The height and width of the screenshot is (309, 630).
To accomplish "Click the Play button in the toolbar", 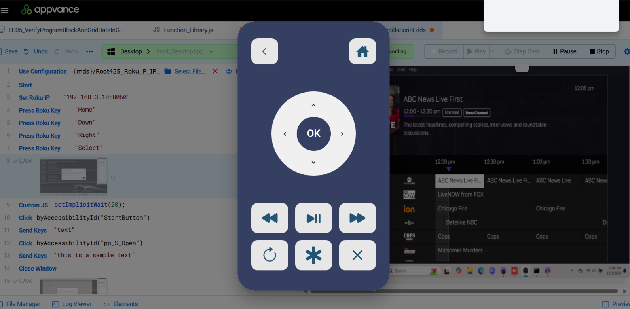I will pyautogui.click(x=476, y=51).
